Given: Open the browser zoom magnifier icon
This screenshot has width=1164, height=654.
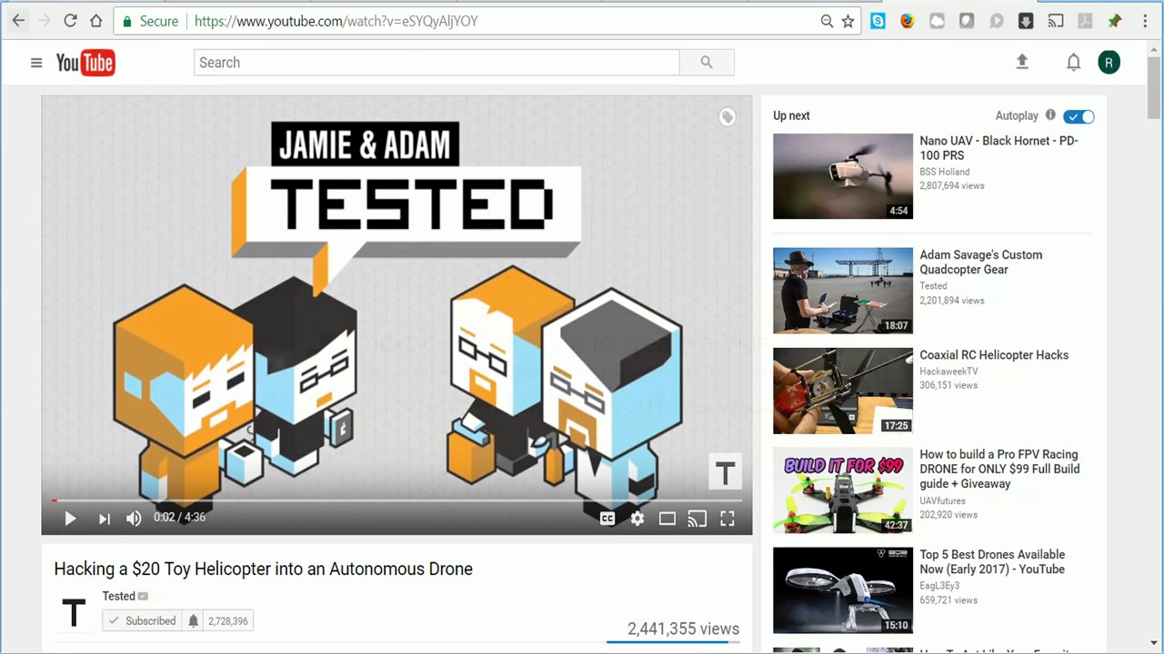Looking at the screenshot, I should click(x=827, y=21).
